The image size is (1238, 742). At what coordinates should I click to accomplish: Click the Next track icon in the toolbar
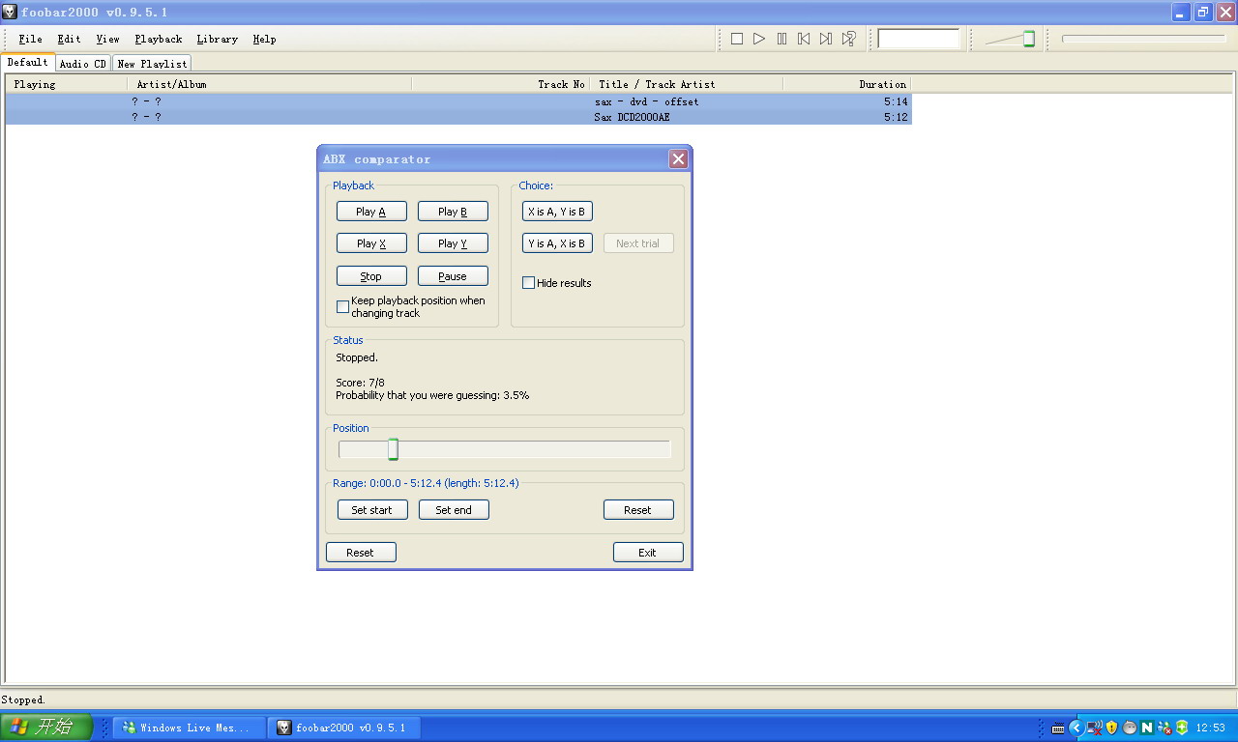[826, 39]
